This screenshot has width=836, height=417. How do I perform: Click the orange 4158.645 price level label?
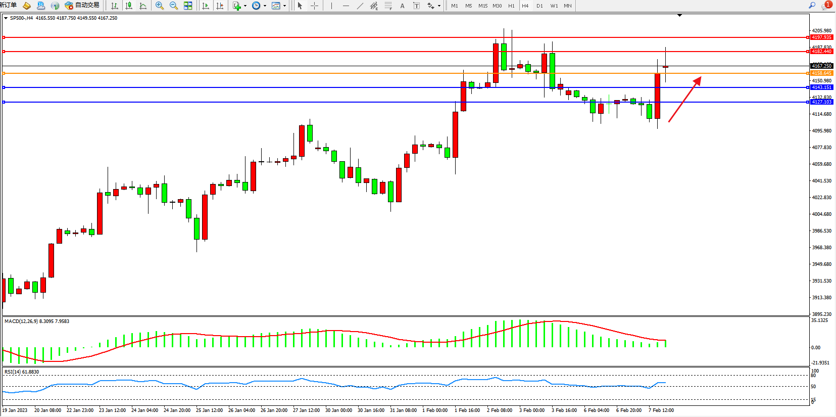click(822, 73)
